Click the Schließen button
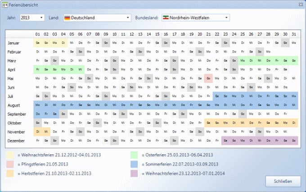This screenshot has width=306, height=192. point(283,181)
